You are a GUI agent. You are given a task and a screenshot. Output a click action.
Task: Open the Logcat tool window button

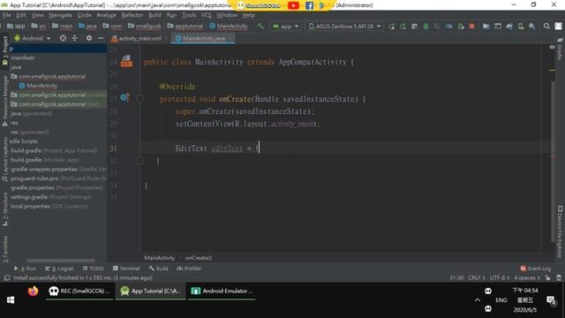[x=59, y=269]
